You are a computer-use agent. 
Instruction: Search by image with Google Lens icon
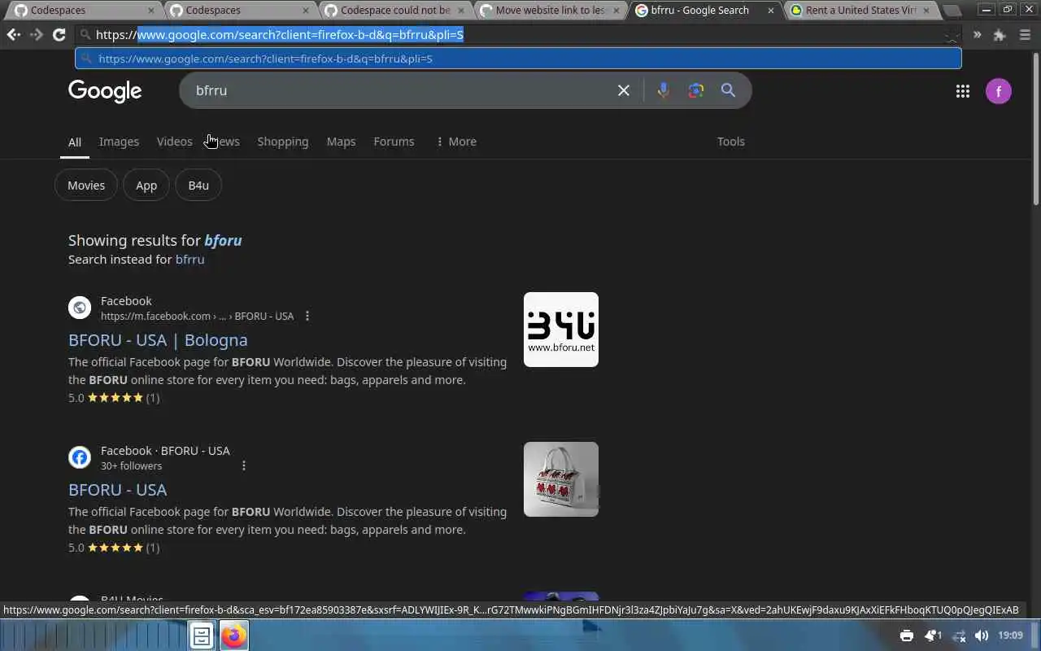pos(695,90)
